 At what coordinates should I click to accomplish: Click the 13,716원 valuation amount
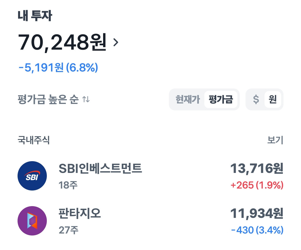coord(256,168)
